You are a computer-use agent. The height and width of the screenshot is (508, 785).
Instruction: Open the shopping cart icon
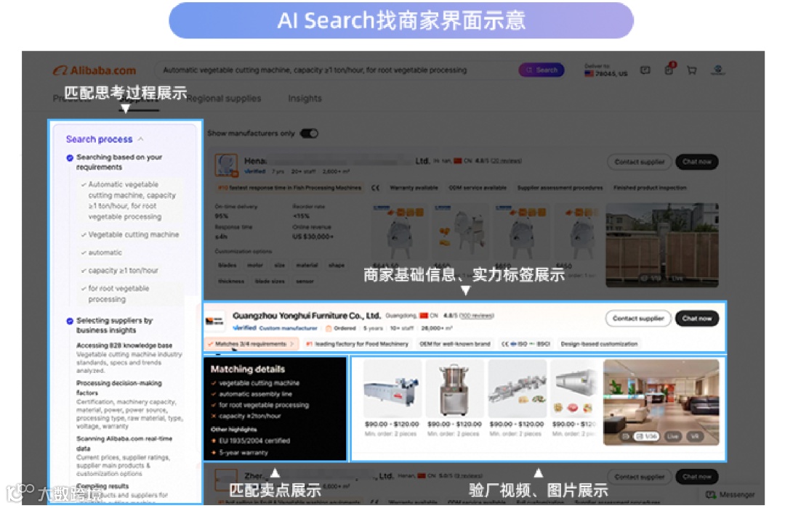coord(691,70)
